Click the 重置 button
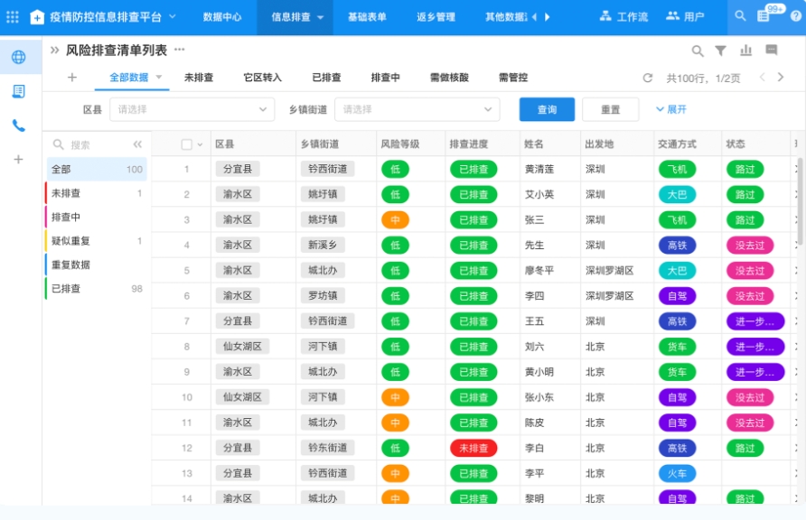This screenshot has height=520, width=806. 610,109
